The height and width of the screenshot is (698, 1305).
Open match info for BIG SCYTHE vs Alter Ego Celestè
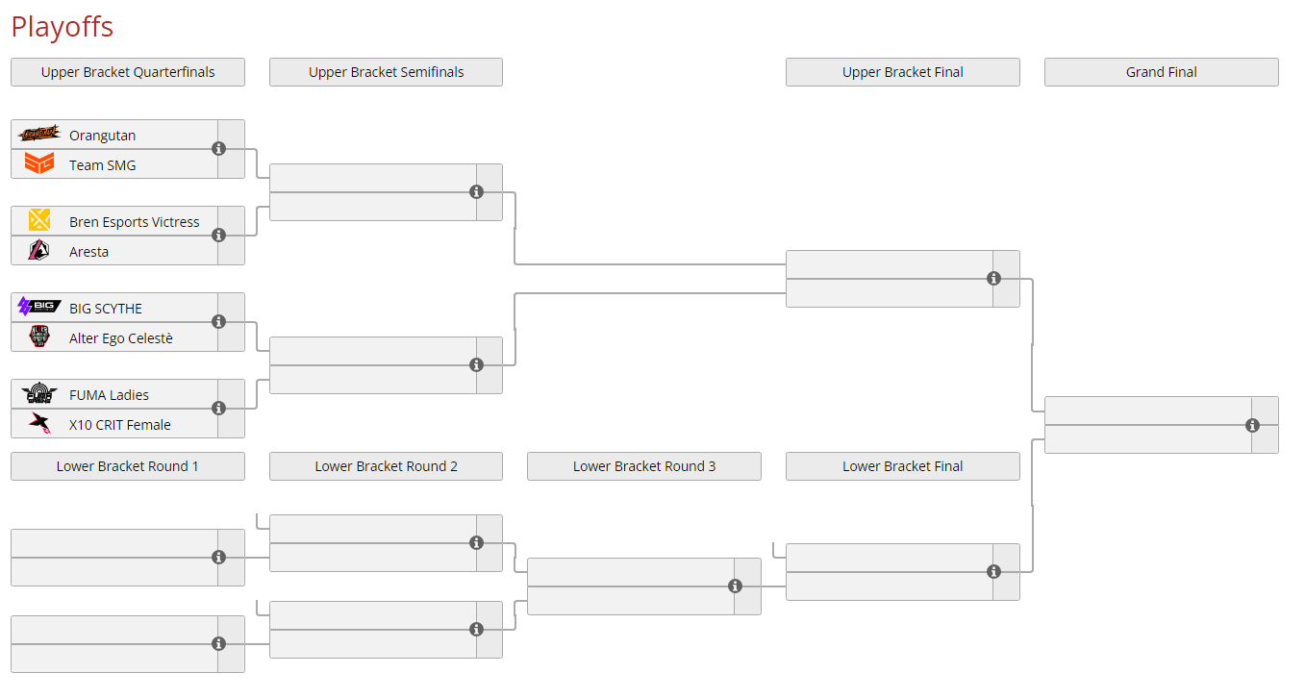point(219,322)
